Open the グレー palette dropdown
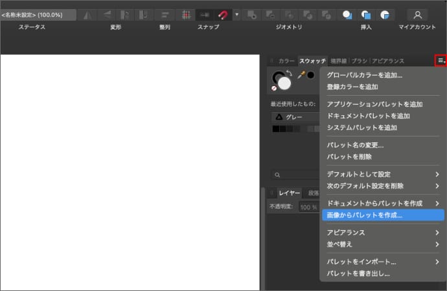Screen dimensions: 447x291 point(295,117)
